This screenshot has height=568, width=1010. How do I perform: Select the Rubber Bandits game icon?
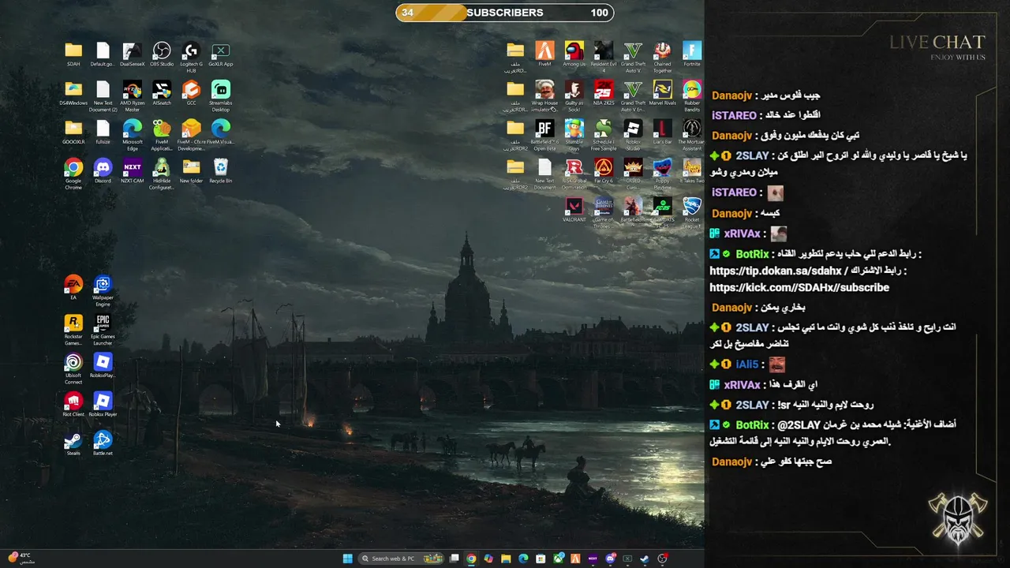tap(692, 96)
